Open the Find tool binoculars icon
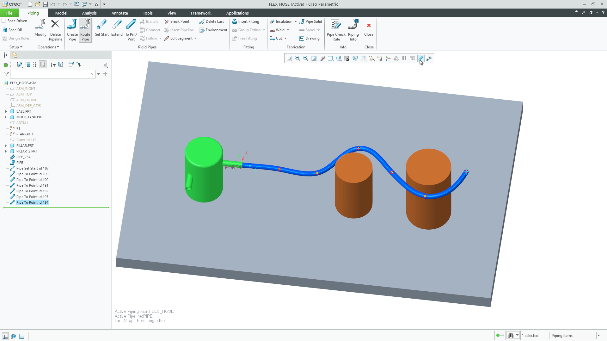Viewport: 607px width, 341px height. pyautogui.click(x=511, y=336)
